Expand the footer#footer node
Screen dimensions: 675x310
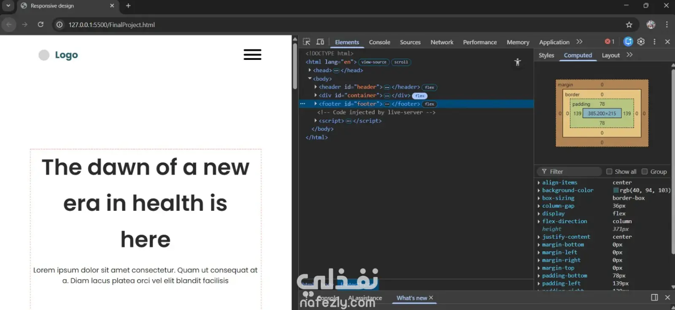pos(316,104)
